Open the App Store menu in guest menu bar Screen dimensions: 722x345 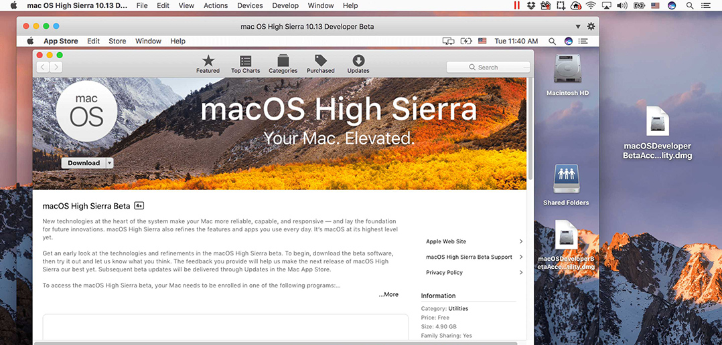(61, 41)
